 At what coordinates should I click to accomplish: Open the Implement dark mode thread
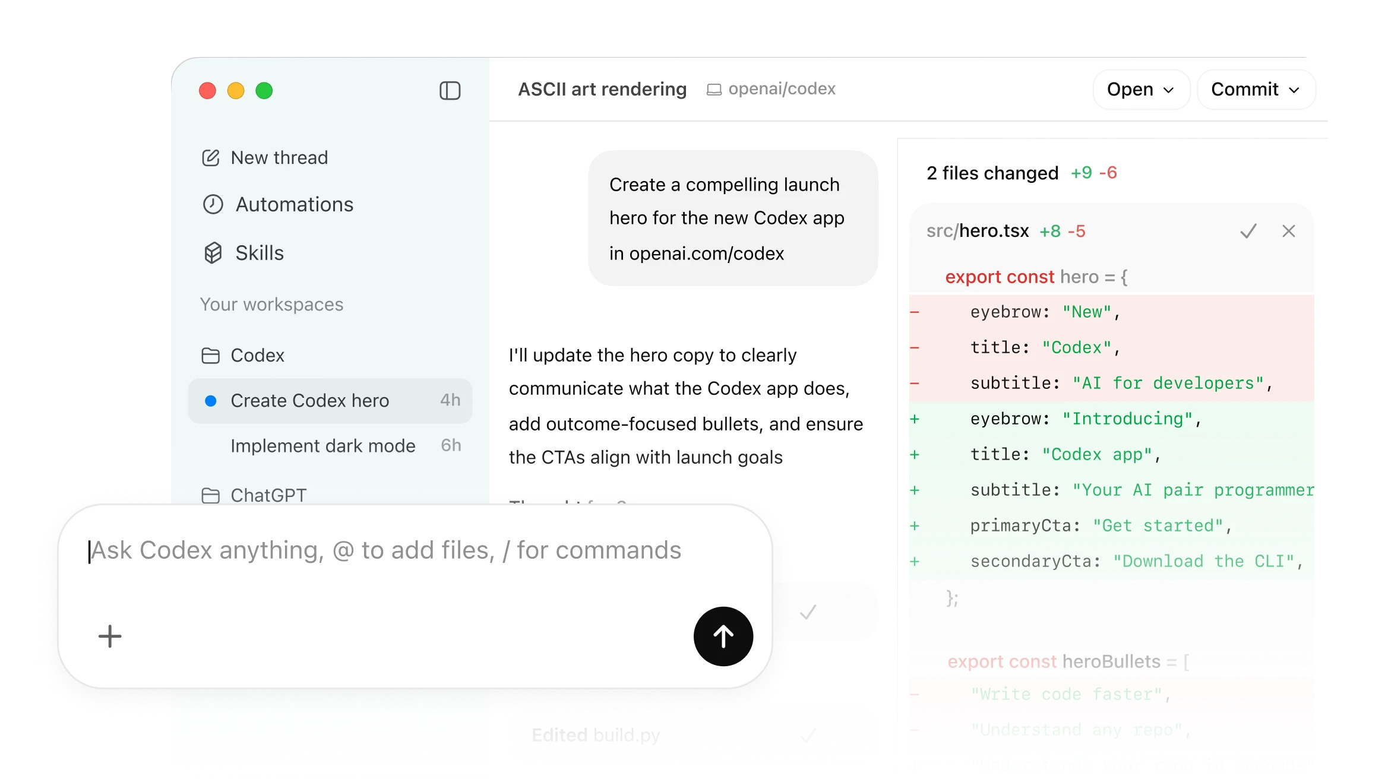click(323, 446)
